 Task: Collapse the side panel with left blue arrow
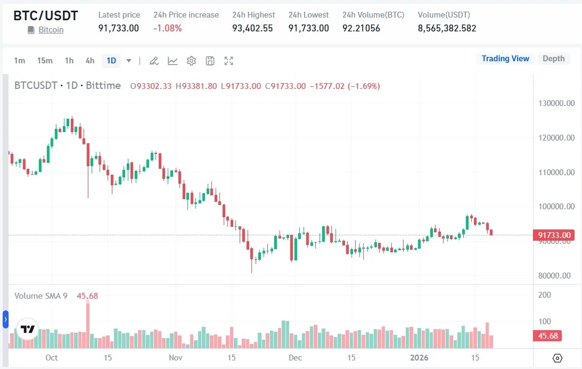click(x=5, y=320)
